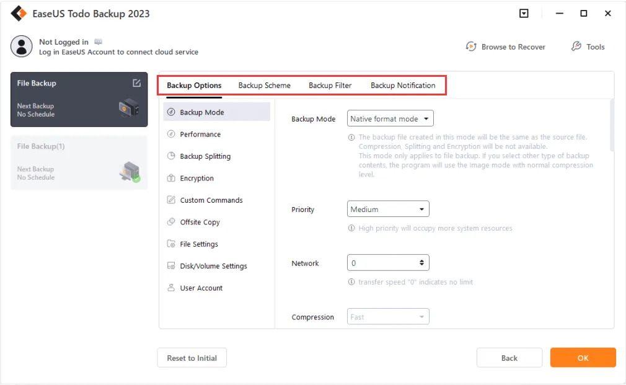The height and width of the screenshot is (385, 626).
Task: Open Custom Commands settings
Action: pos(211,200)
